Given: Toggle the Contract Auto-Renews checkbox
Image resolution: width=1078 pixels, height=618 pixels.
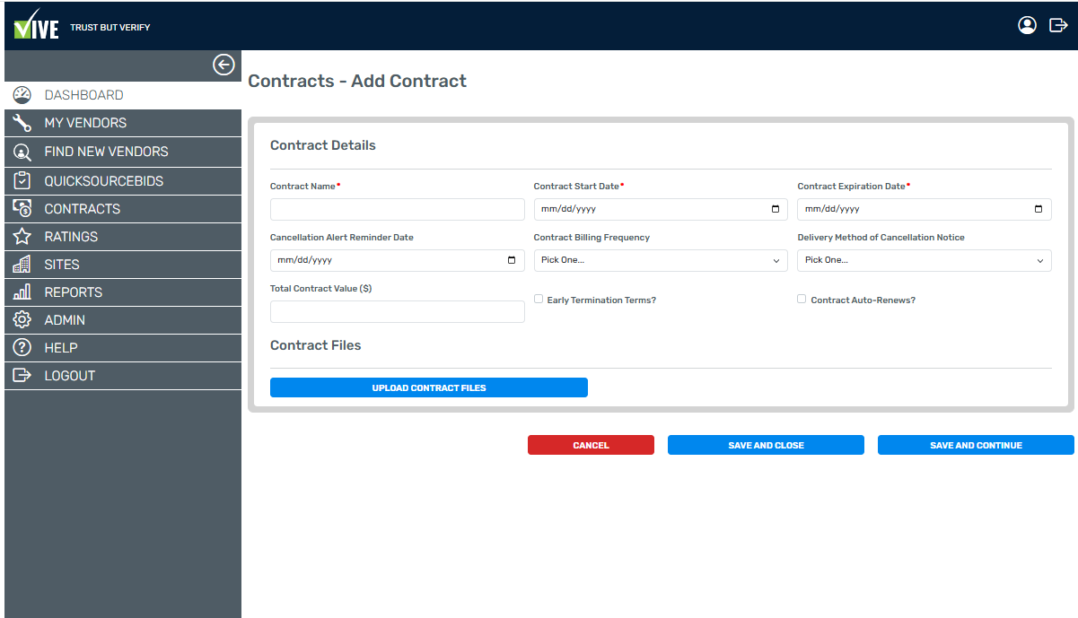Looking at the screenshot, I should click(802, 300).
